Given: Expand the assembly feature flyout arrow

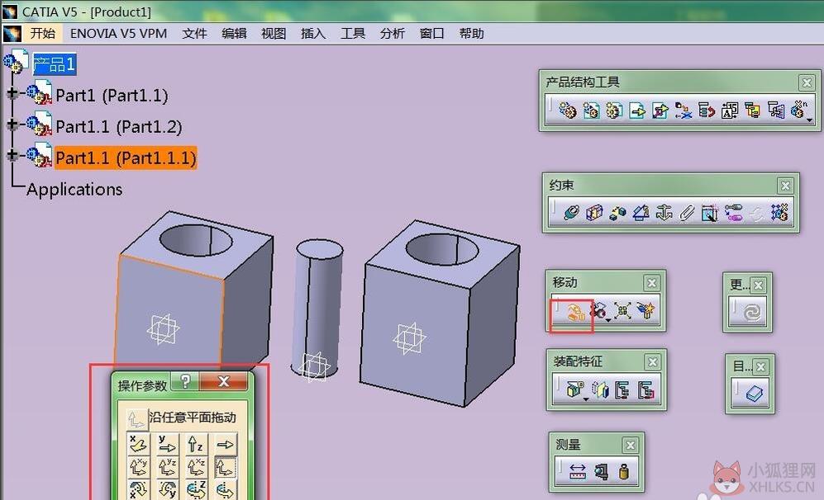Looking at the screenshot, I should click(x=585, y=399).
